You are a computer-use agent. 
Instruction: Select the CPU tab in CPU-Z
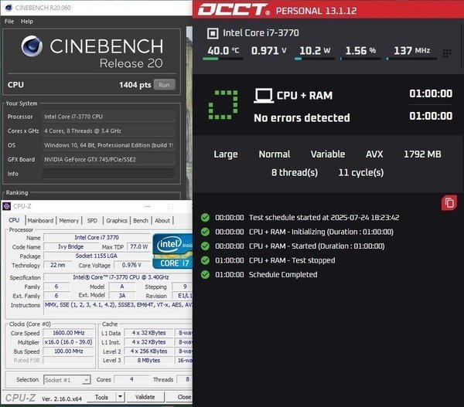click(x=14, y=220)
